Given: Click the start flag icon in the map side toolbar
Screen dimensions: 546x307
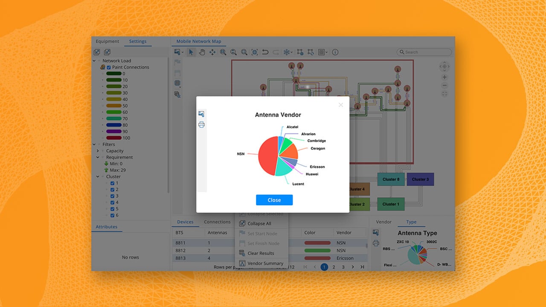Looking at the screenshot, I should click(x=177, y=62).
